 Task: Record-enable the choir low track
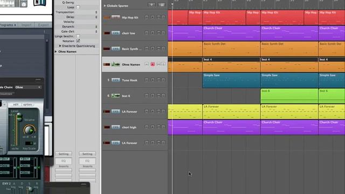[153, 33]
